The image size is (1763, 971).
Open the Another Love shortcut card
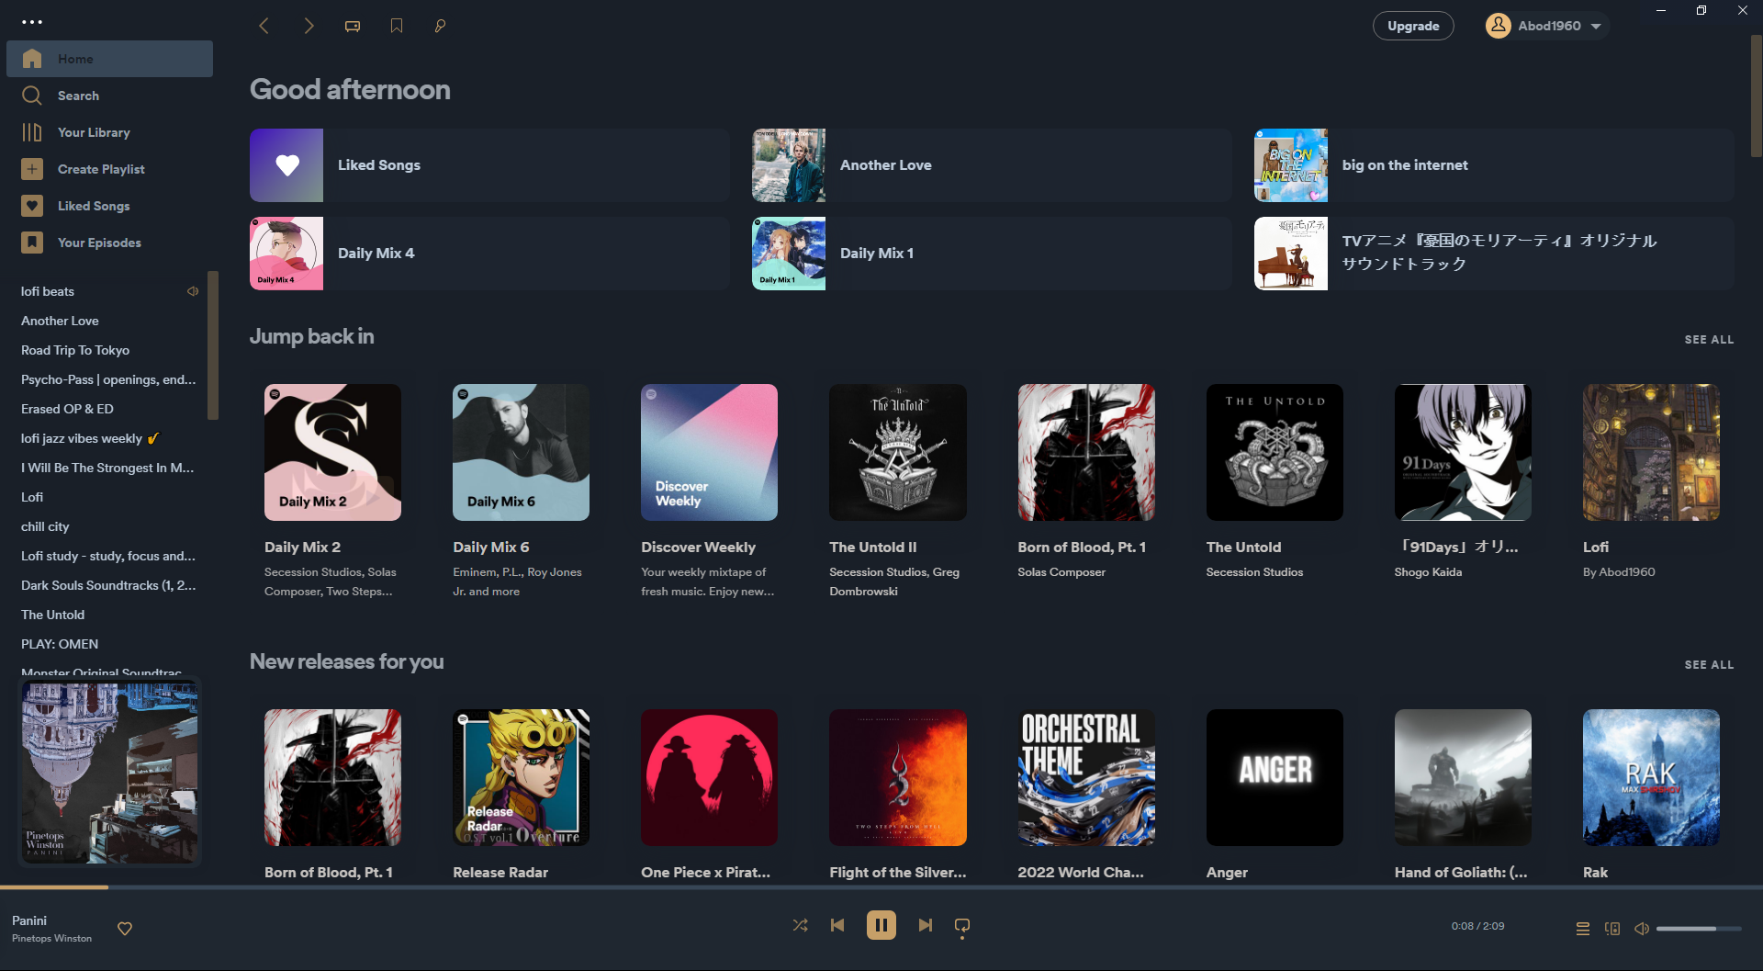992,165
